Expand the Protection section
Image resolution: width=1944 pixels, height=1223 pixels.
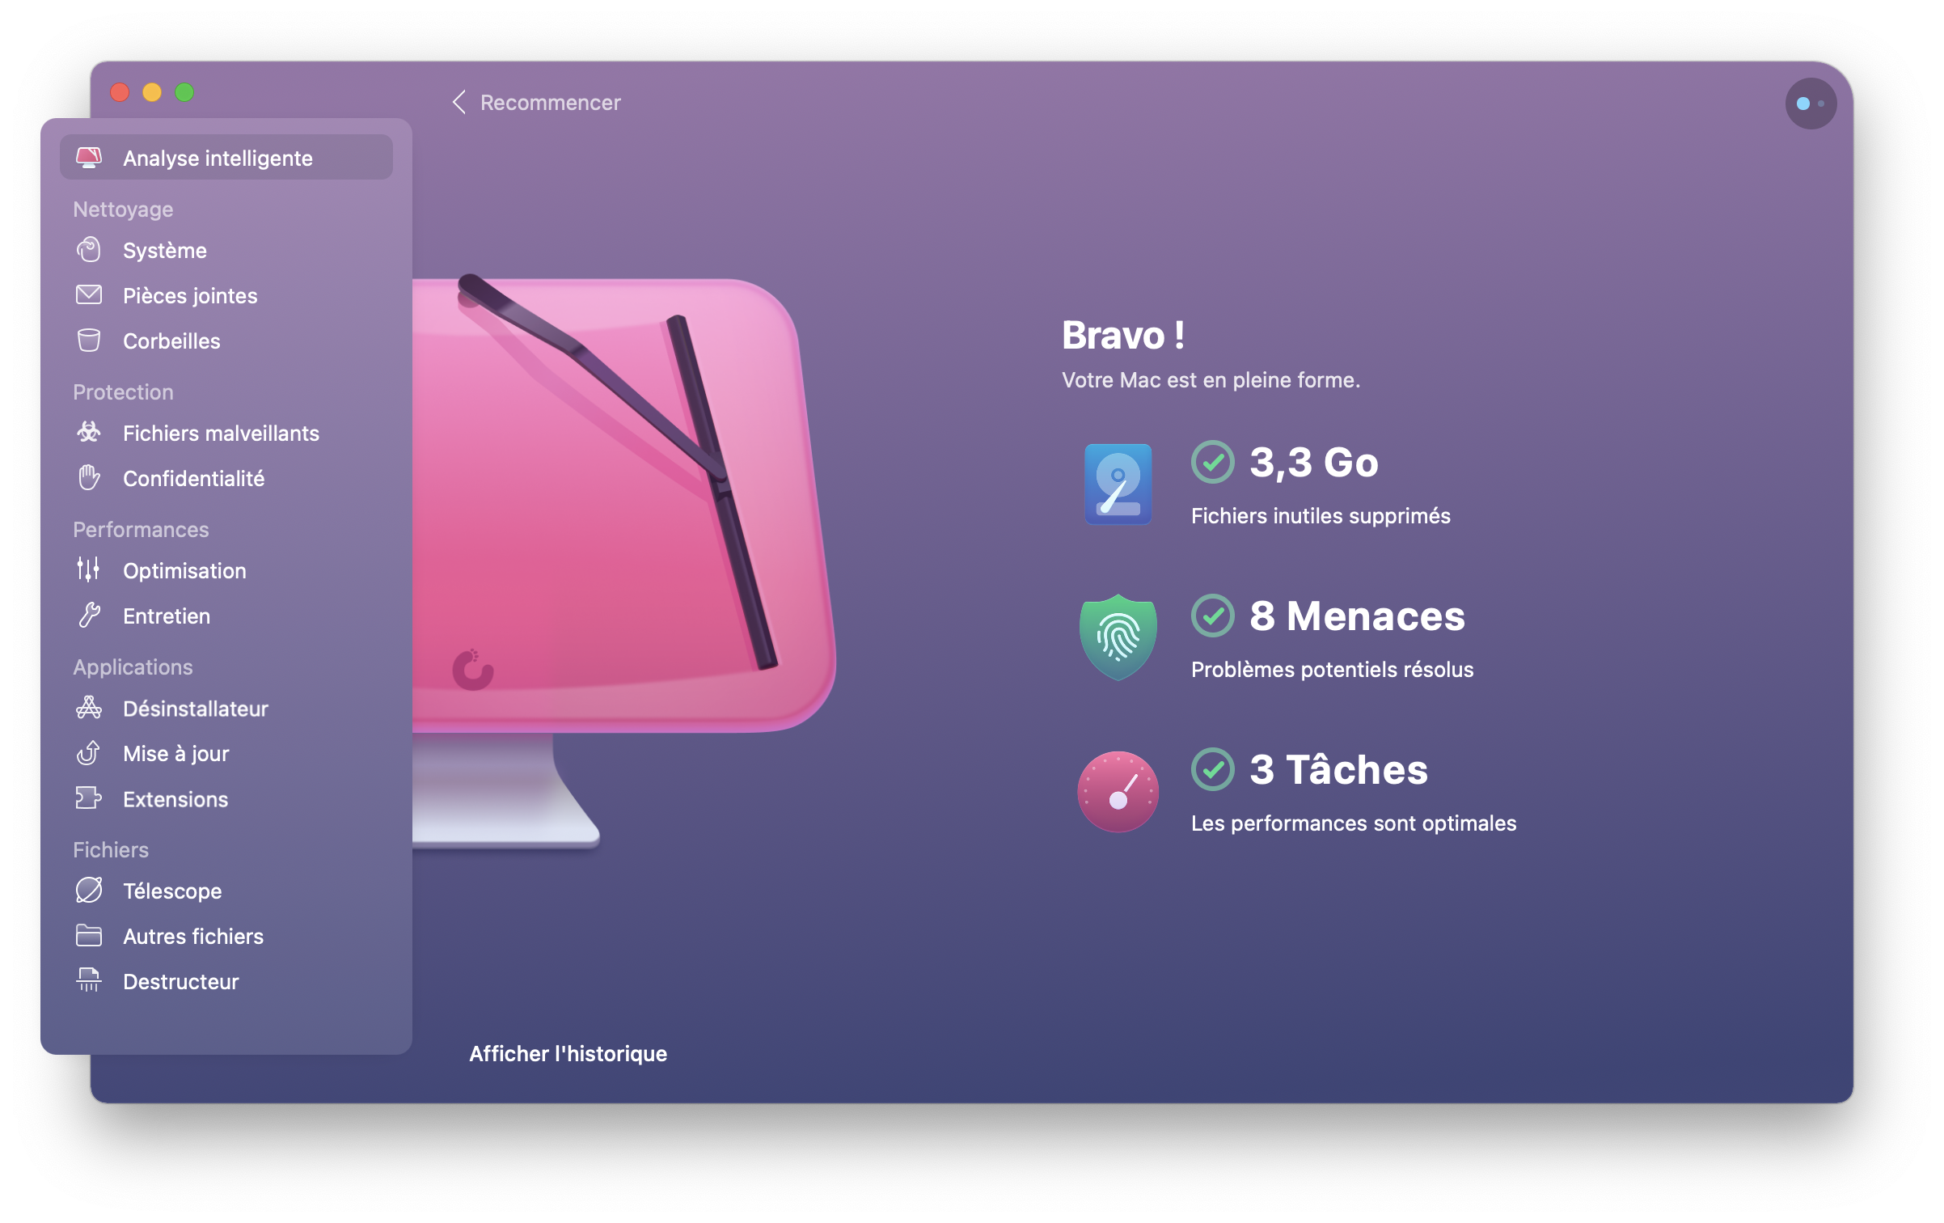[123, 391]
